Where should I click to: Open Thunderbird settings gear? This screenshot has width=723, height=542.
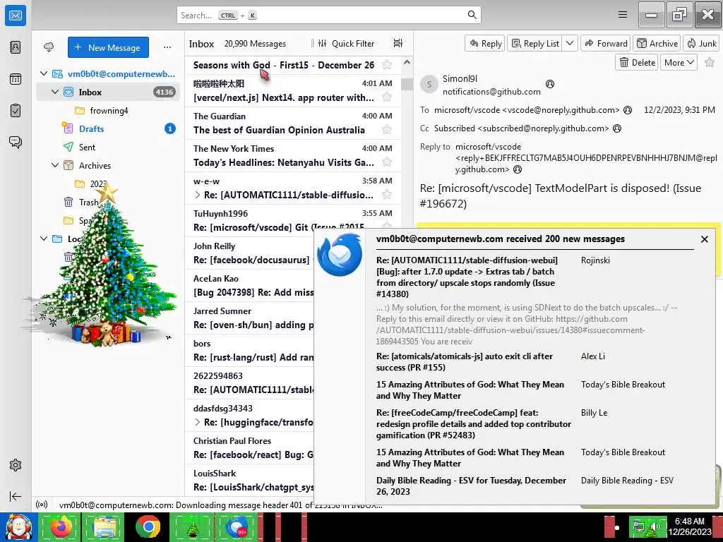click(x=16, y=465)
